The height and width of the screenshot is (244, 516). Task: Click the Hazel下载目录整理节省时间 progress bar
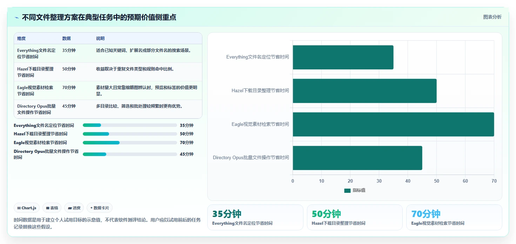click(130, 134)
